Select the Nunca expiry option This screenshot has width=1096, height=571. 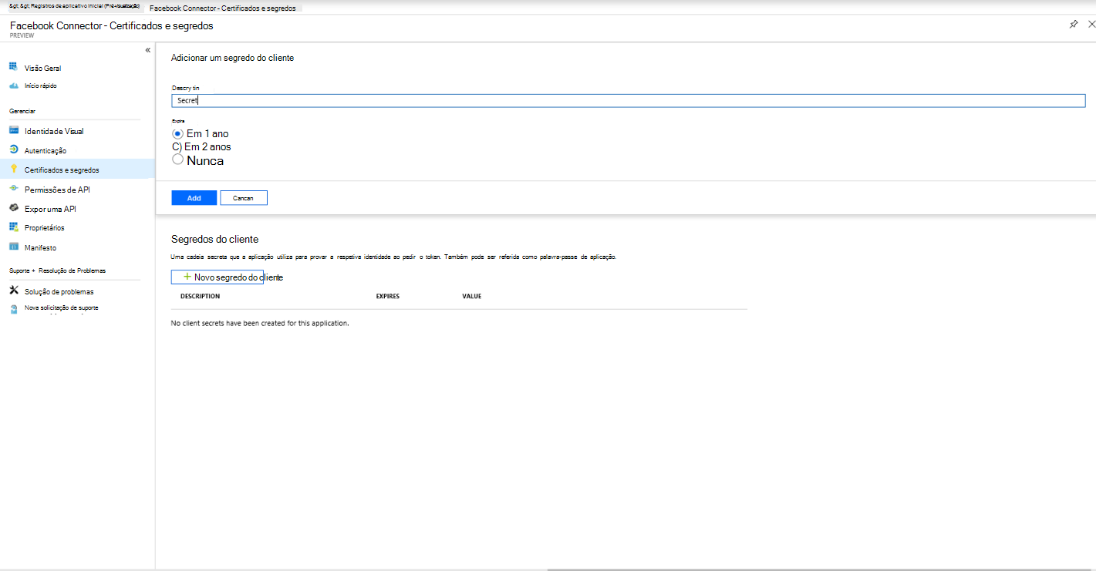point(178,160)
